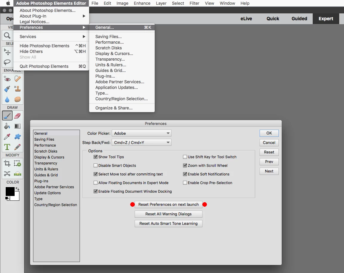This screenshot has height=273, width=344.
Task: Uncheck Enable Soft Notifications
Action: (x=185, y=174)
